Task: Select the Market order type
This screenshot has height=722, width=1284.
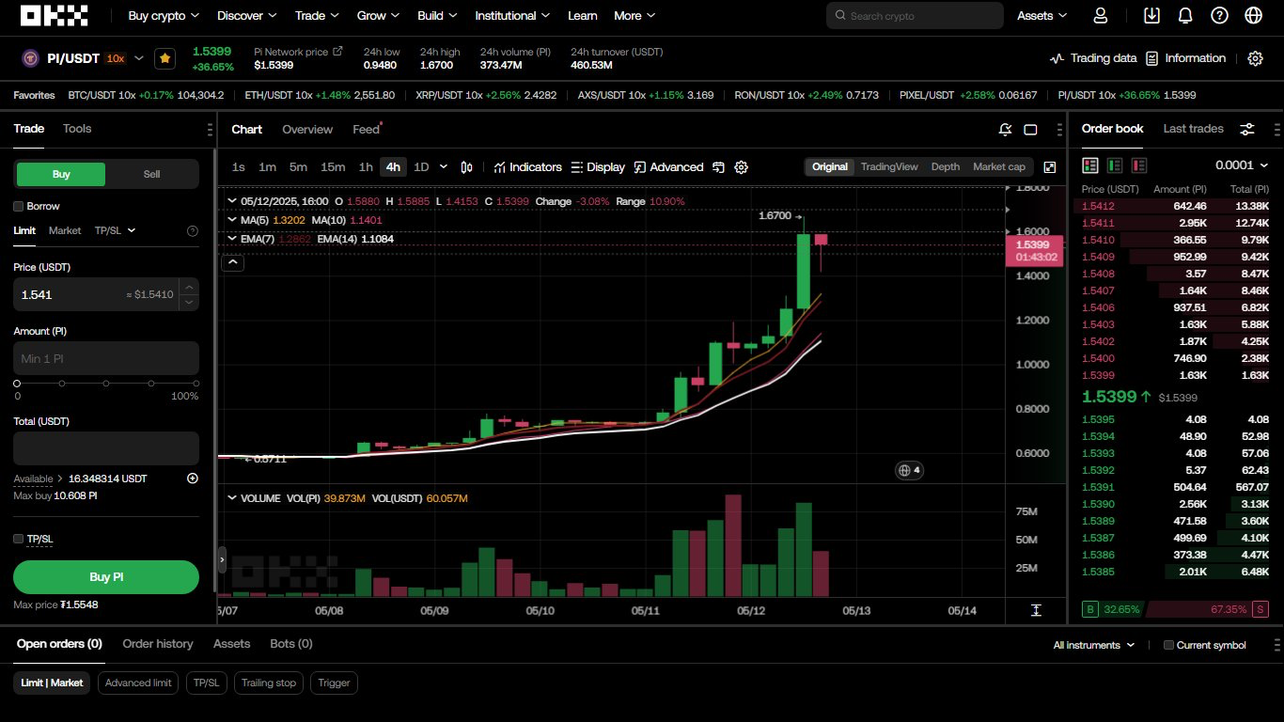Action: pyautogui.click(x=65, y=230)
